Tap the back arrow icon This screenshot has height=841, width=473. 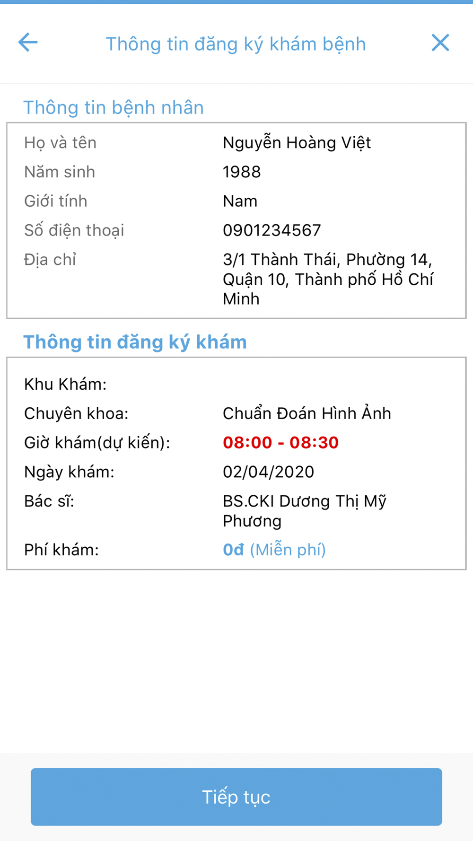pos(28,43)
